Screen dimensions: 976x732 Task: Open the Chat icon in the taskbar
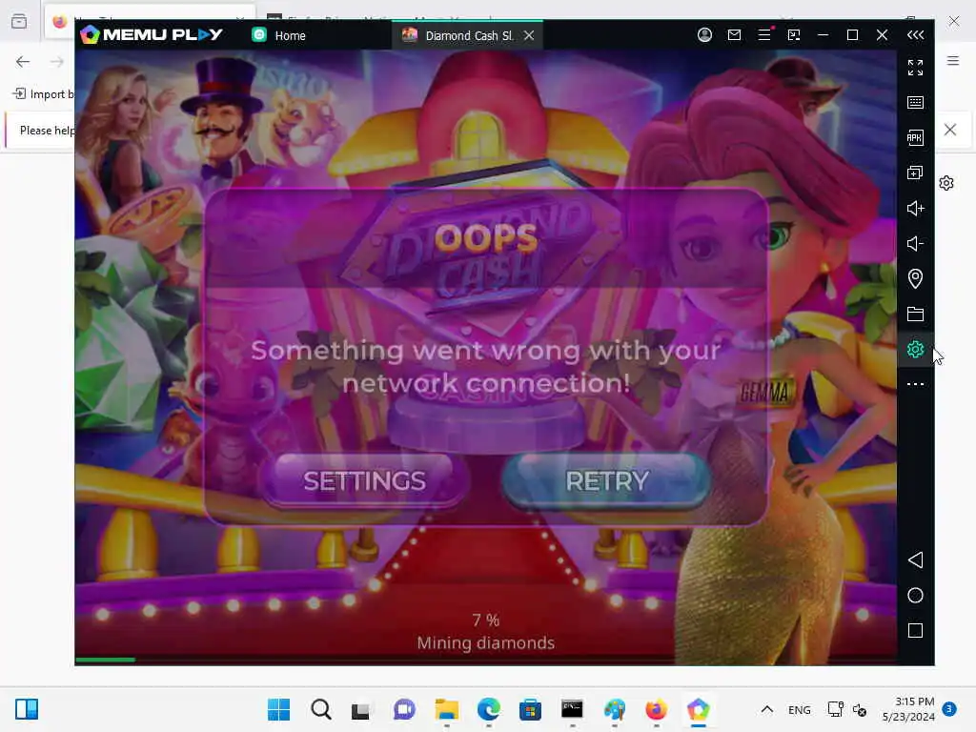pyautogui.click(x=404, y=709)
